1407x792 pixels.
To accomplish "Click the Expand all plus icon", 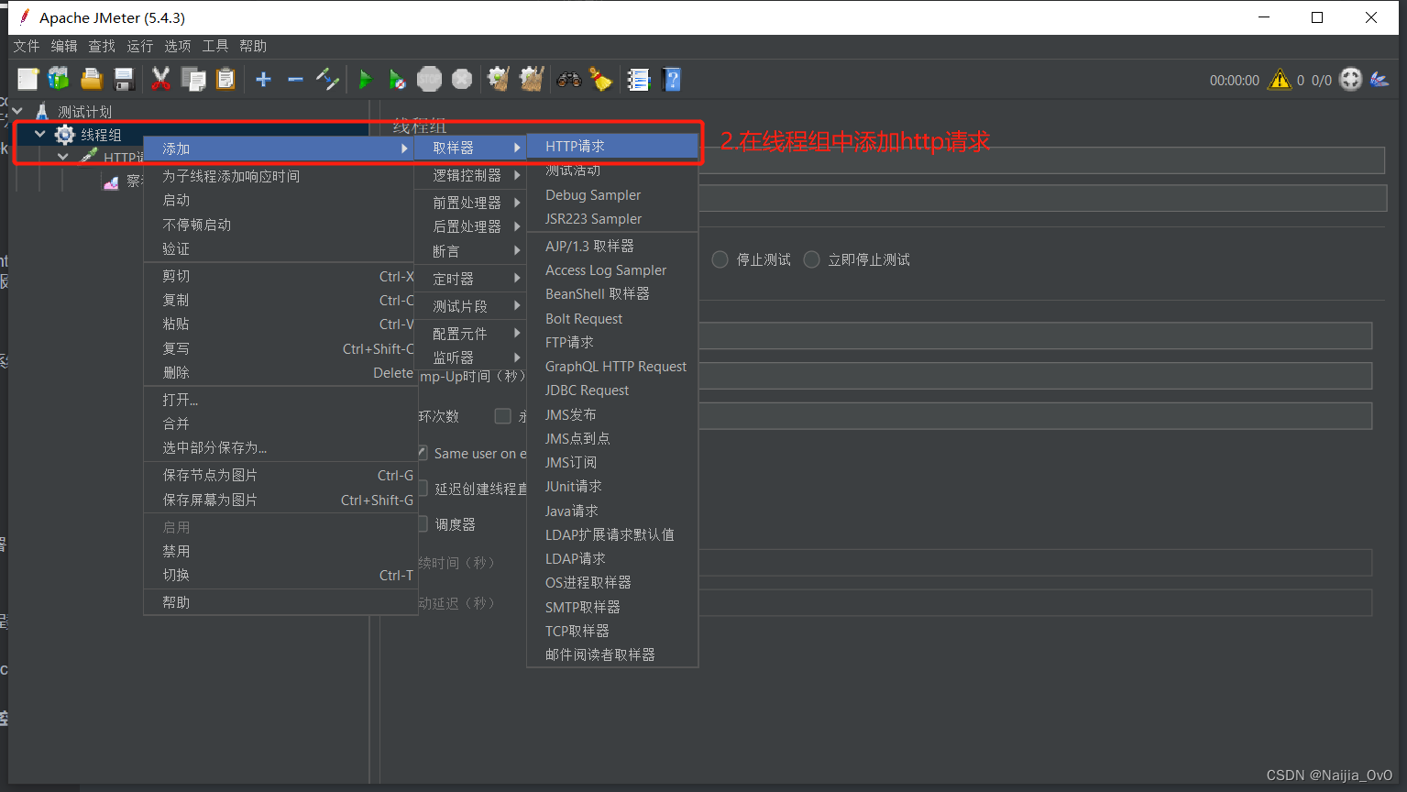I will tap(263, 80).
